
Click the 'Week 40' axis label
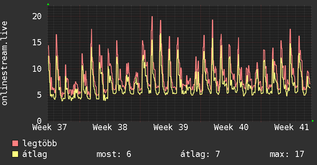coord(231,127)
